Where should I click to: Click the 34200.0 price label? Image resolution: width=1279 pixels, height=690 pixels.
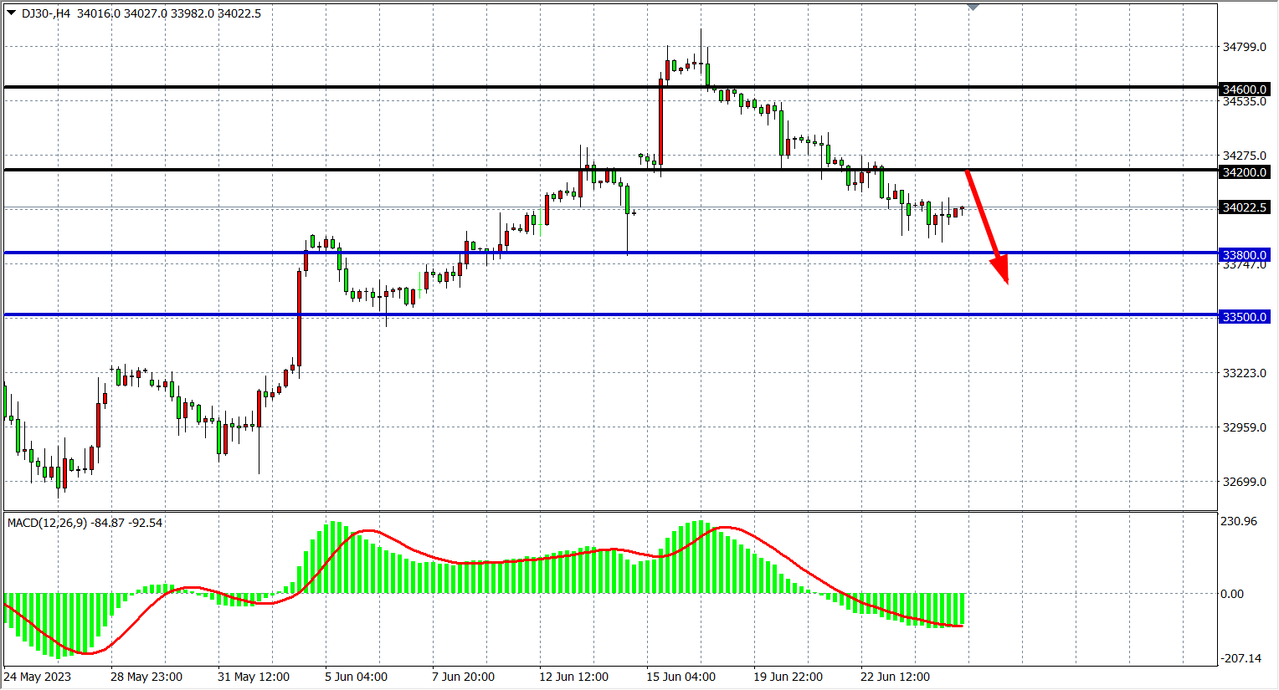[x=1244, y=172]
